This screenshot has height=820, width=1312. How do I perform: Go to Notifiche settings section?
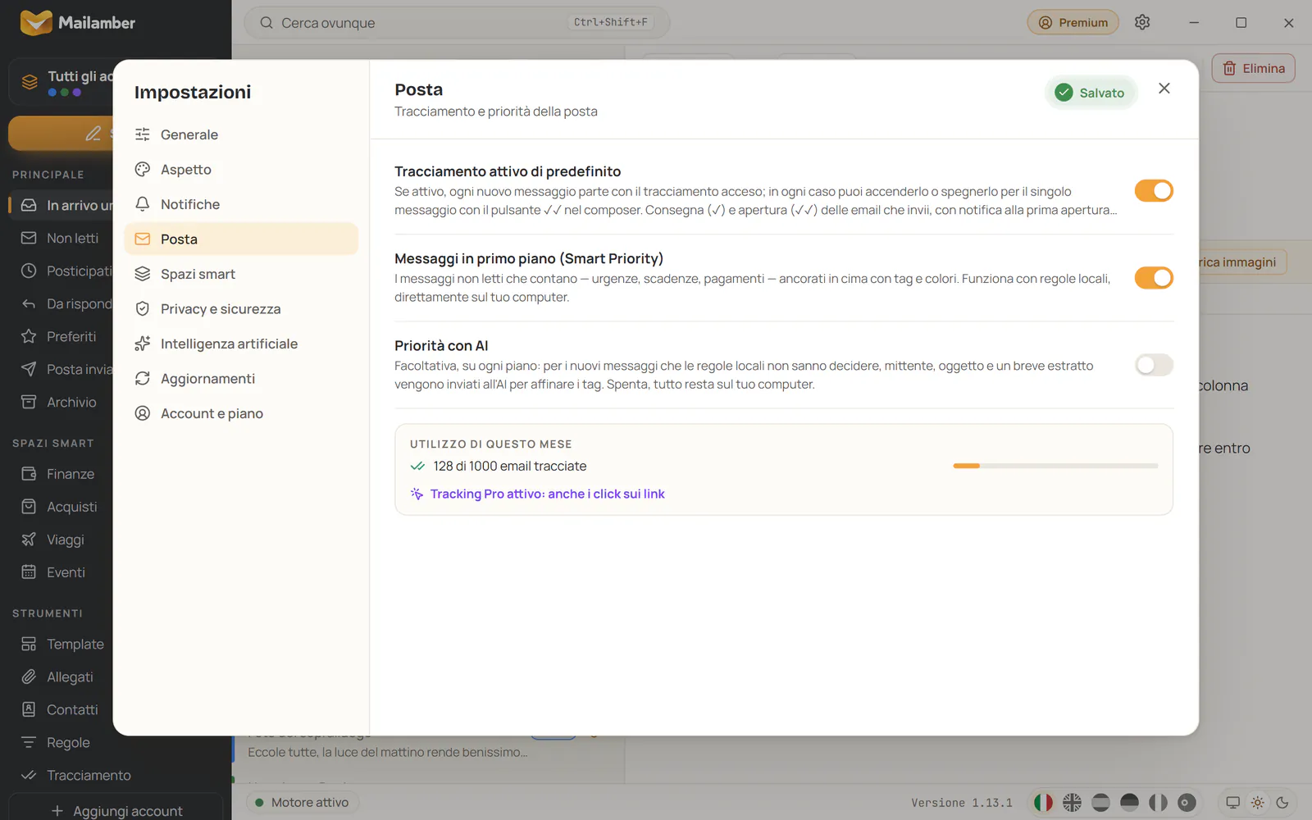241,204
